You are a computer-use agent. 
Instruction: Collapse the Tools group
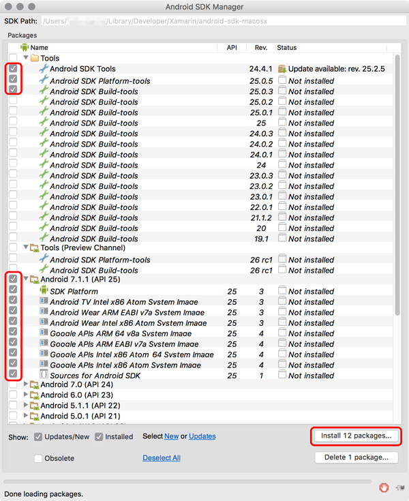click(26, 58)
